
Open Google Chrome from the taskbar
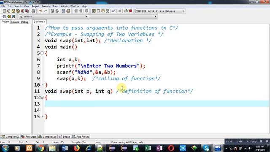[41, 148]
